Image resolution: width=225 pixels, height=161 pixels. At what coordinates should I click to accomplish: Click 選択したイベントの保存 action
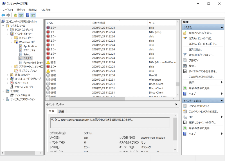[202, 122]
